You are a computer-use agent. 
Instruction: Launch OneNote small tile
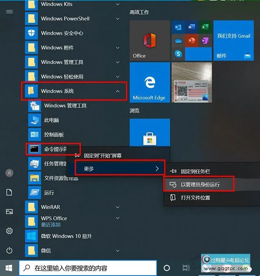coord(205,41)
